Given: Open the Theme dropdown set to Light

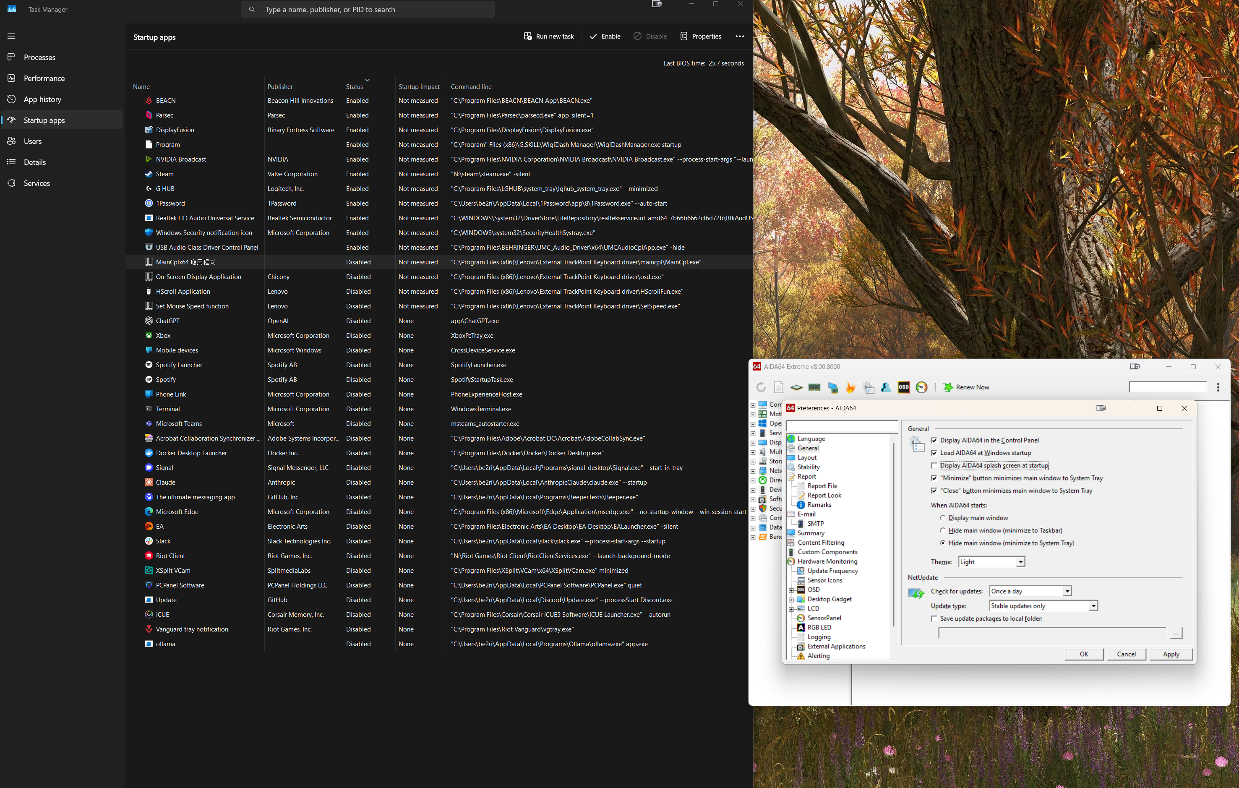Looking at the screenshot, I should (x=991, y=561).
